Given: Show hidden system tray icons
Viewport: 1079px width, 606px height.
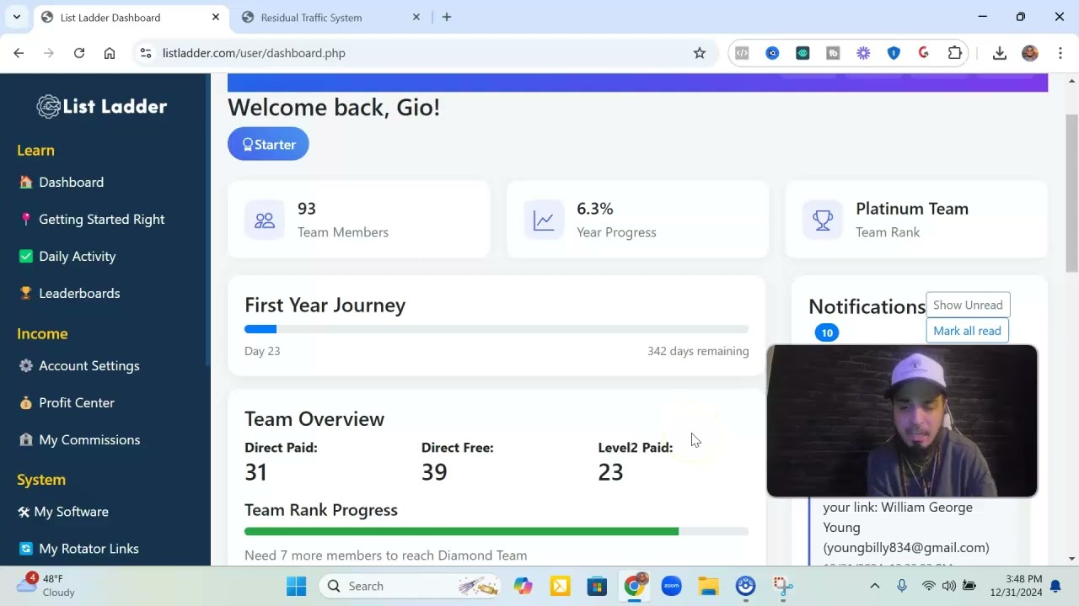Looking at the screenshot, I should pyautogui.click(x=875, y=586).
